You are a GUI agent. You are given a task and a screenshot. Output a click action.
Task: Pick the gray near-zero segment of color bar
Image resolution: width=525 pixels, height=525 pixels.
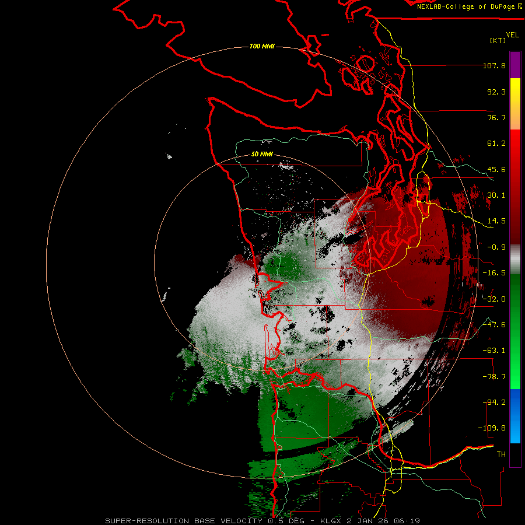point(515,260)
